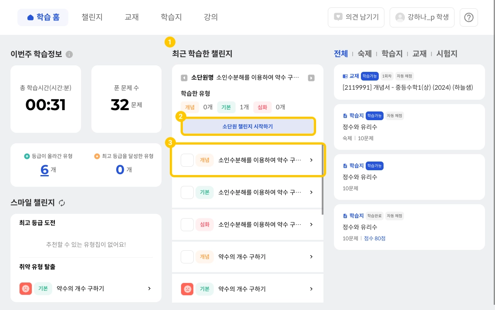Go to next 소단원 with right arrow
The width and height of the screenshot is (495, 310).
pyautogui.click(x=311, y=78)
